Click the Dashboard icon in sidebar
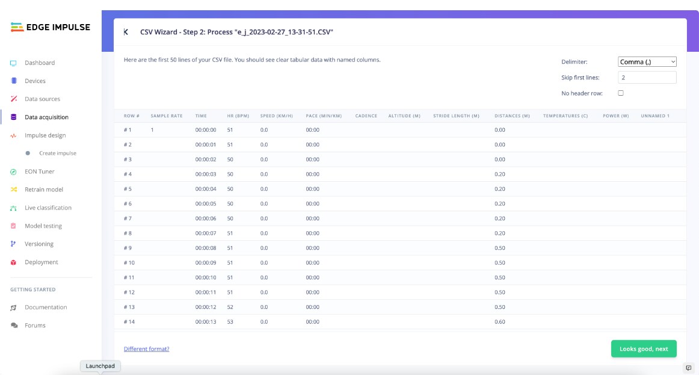Viewport: 699px width, 375px height. pos(13,63)
